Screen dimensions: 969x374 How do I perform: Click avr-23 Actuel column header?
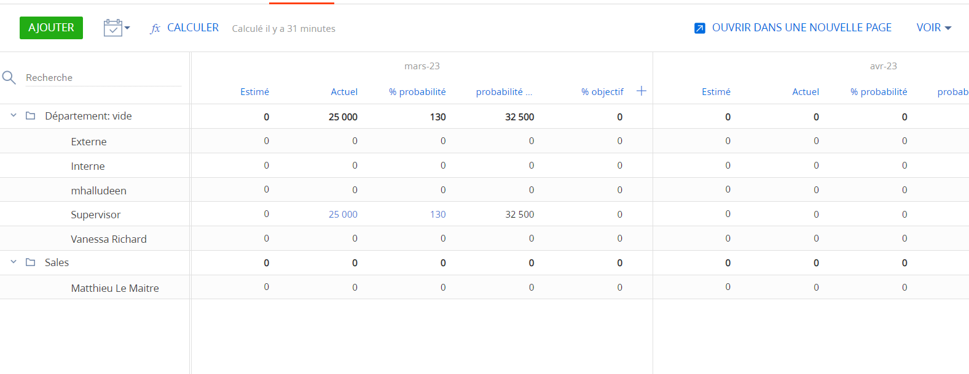[x=806, y=92]
